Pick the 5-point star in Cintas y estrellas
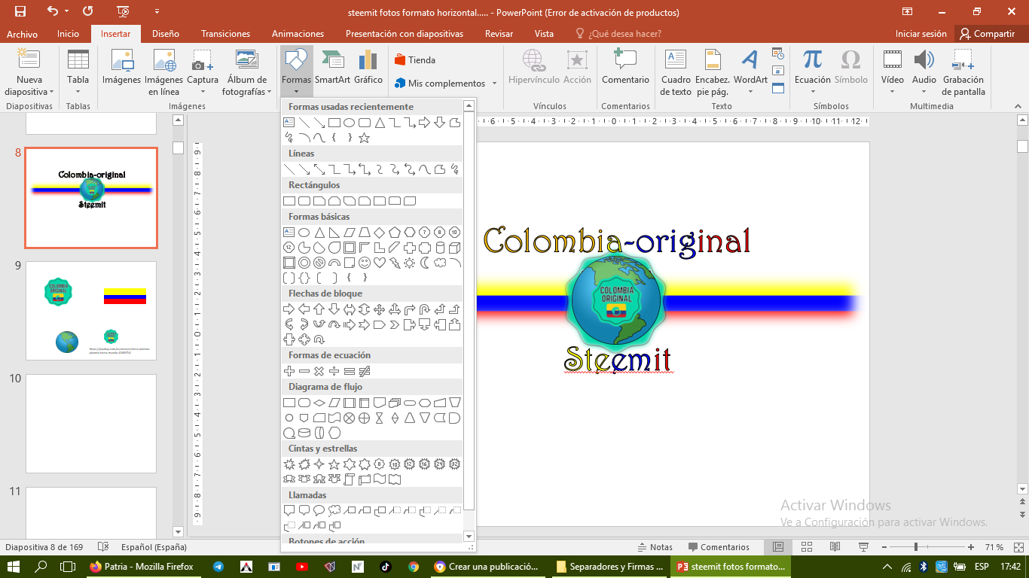The image size is (1029, 578). coord(334,464)
